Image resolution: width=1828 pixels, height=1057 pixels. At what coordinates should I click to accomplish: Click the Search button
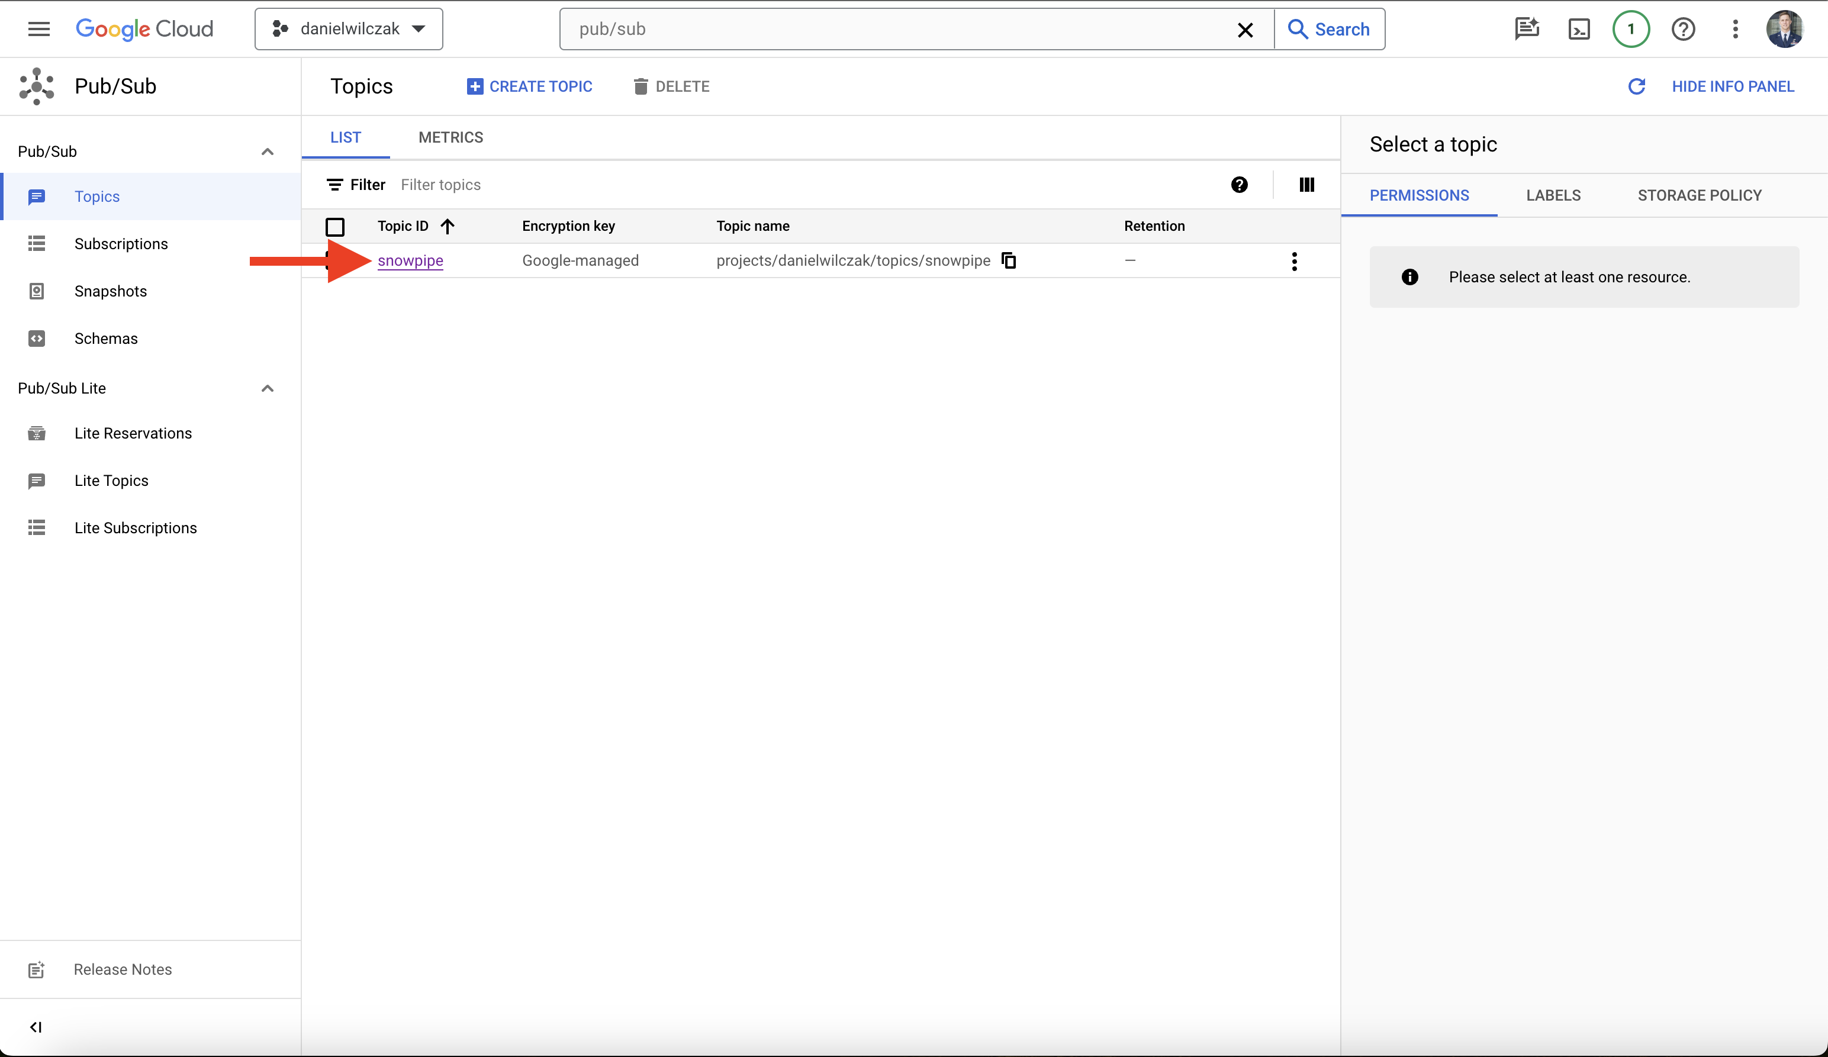pos(1329,29)
